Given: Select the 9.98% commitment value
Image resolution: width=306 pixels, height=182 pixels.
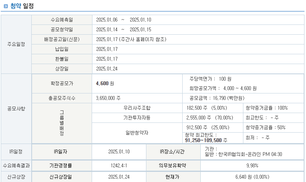Looking at the screenshot, I should click(252, 166).
